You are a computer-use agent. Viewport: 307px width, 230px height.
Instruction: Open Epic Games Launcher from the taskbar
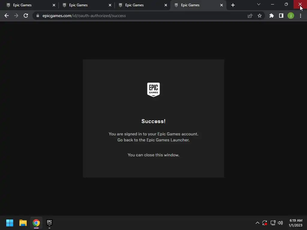click(49, 223)
